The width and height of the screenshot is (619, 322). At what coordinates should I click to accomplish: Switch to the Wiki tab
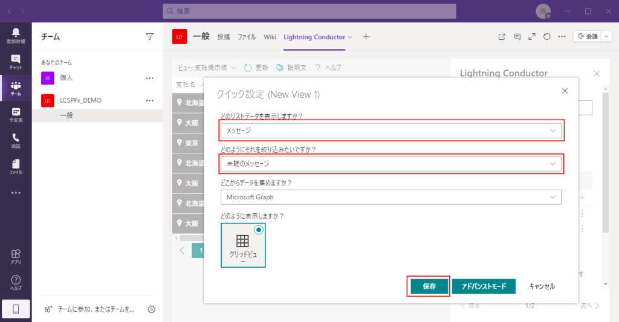click(270, 37)
